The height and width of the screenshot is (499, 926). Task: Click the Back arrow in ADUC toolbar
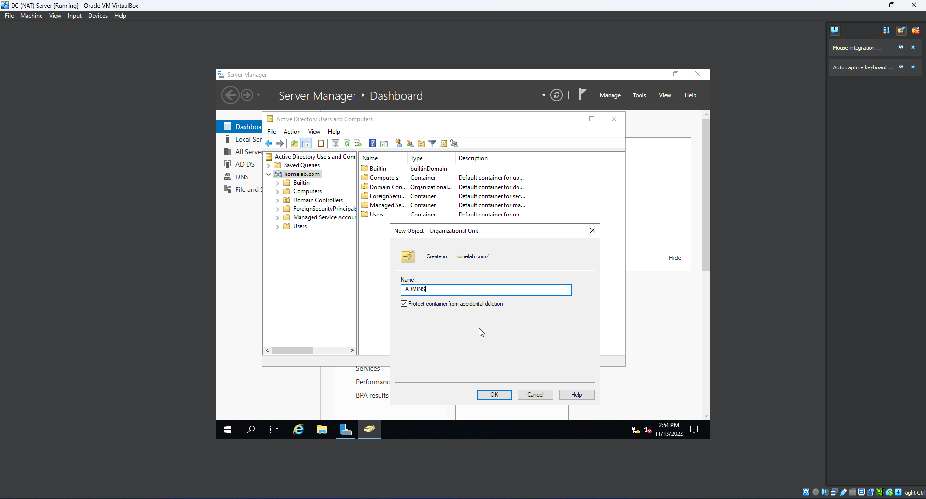coord(269,144)
